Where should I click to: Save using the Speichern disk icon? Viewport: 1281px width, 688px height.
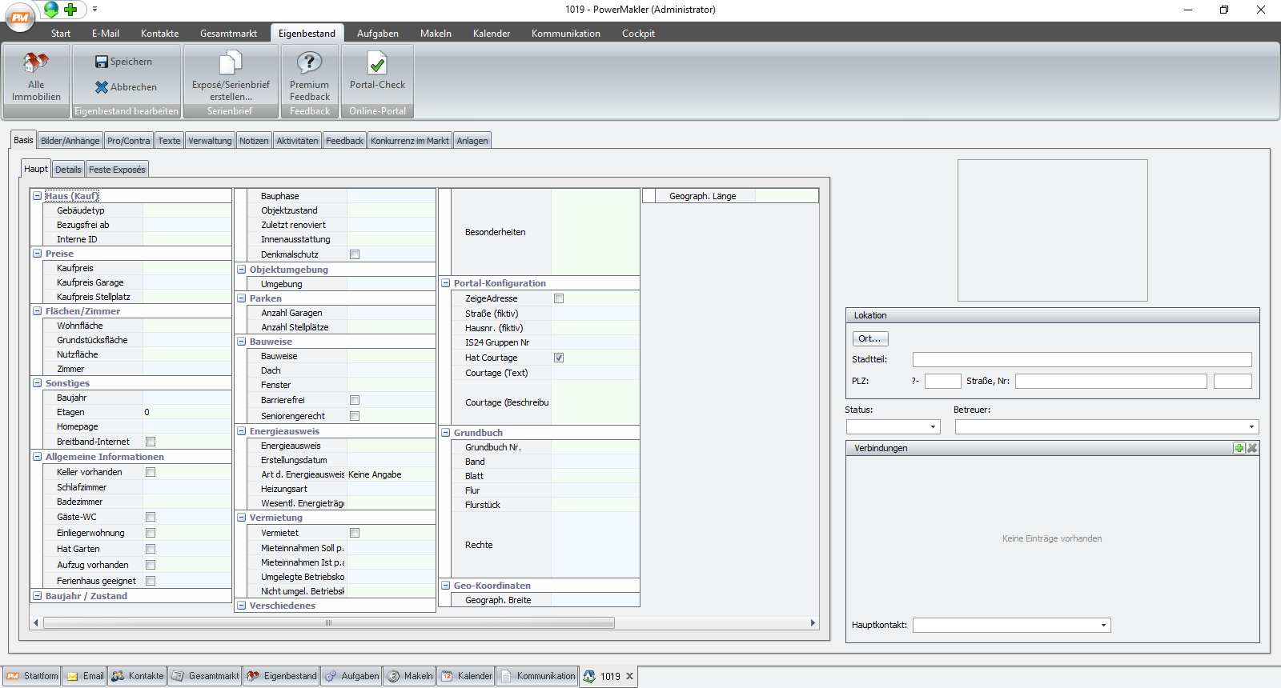[x=101, y=62]
